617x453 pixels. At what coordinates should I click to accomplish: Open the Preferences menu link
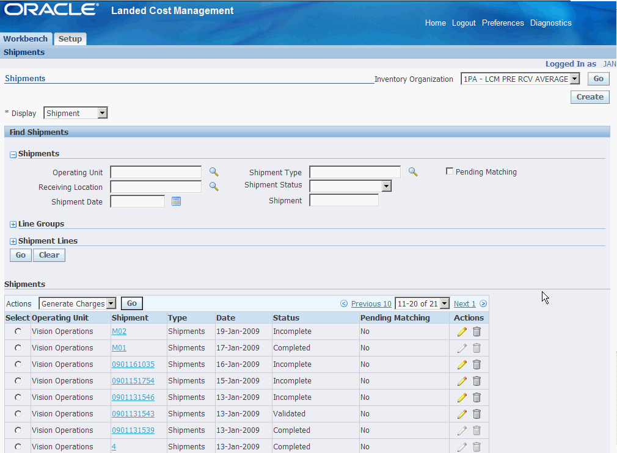pos(502,23)
